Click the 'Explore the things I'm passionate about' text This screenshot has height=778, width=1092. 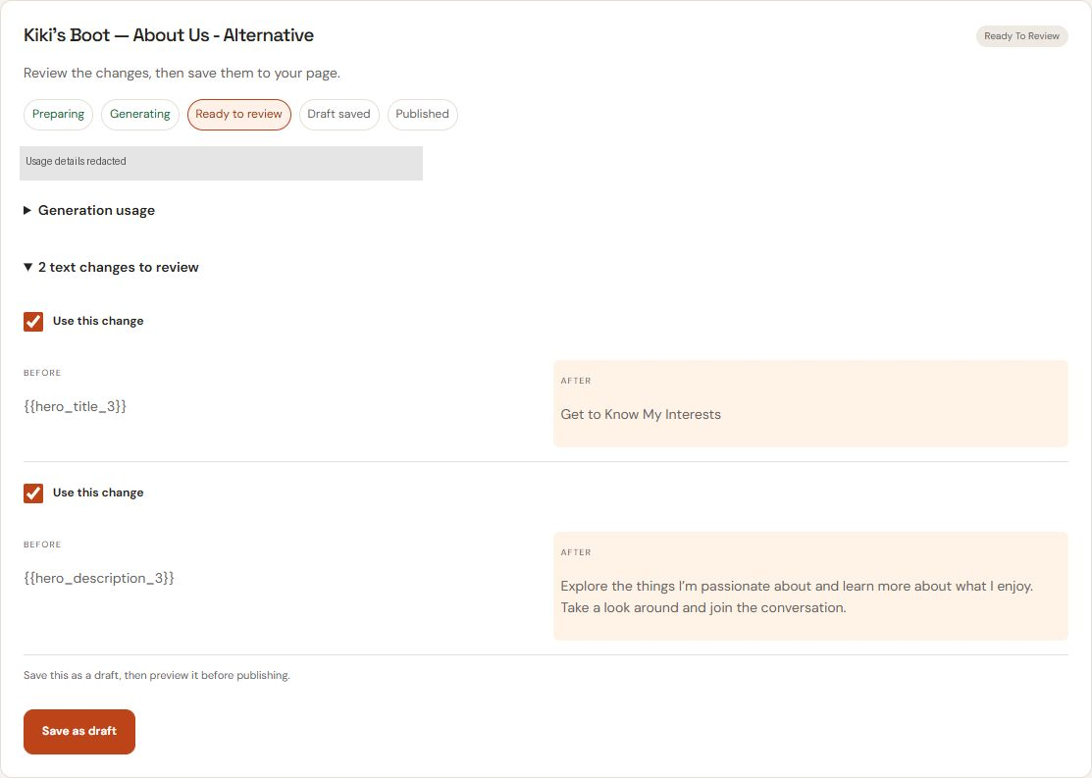(797, 596)
